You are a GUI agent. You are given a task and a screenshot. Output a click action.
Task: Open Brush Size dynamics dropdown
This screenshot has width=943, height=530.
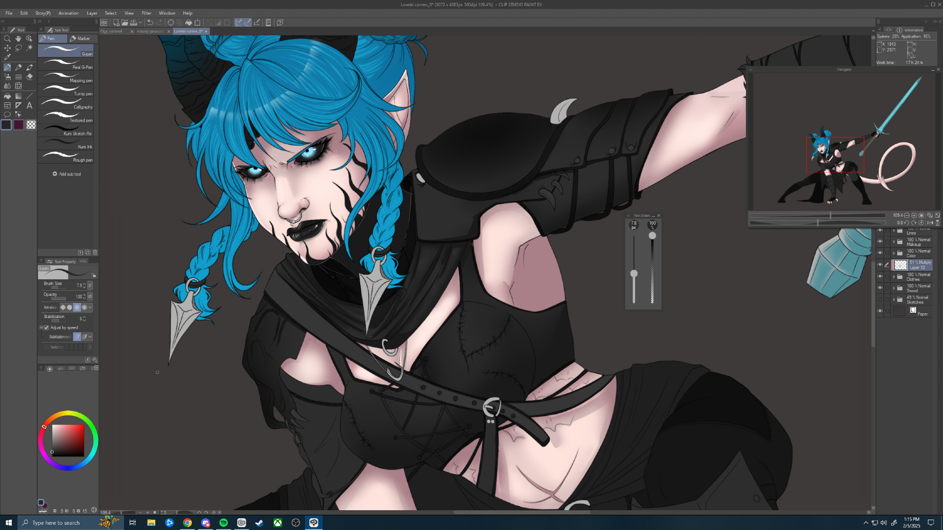[x=90, y=285]
